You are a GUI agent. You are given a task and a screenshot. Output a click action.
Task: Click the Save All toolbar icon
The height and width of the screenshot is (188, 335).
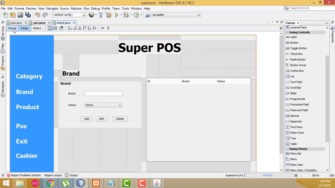click(x=28, y=15)
